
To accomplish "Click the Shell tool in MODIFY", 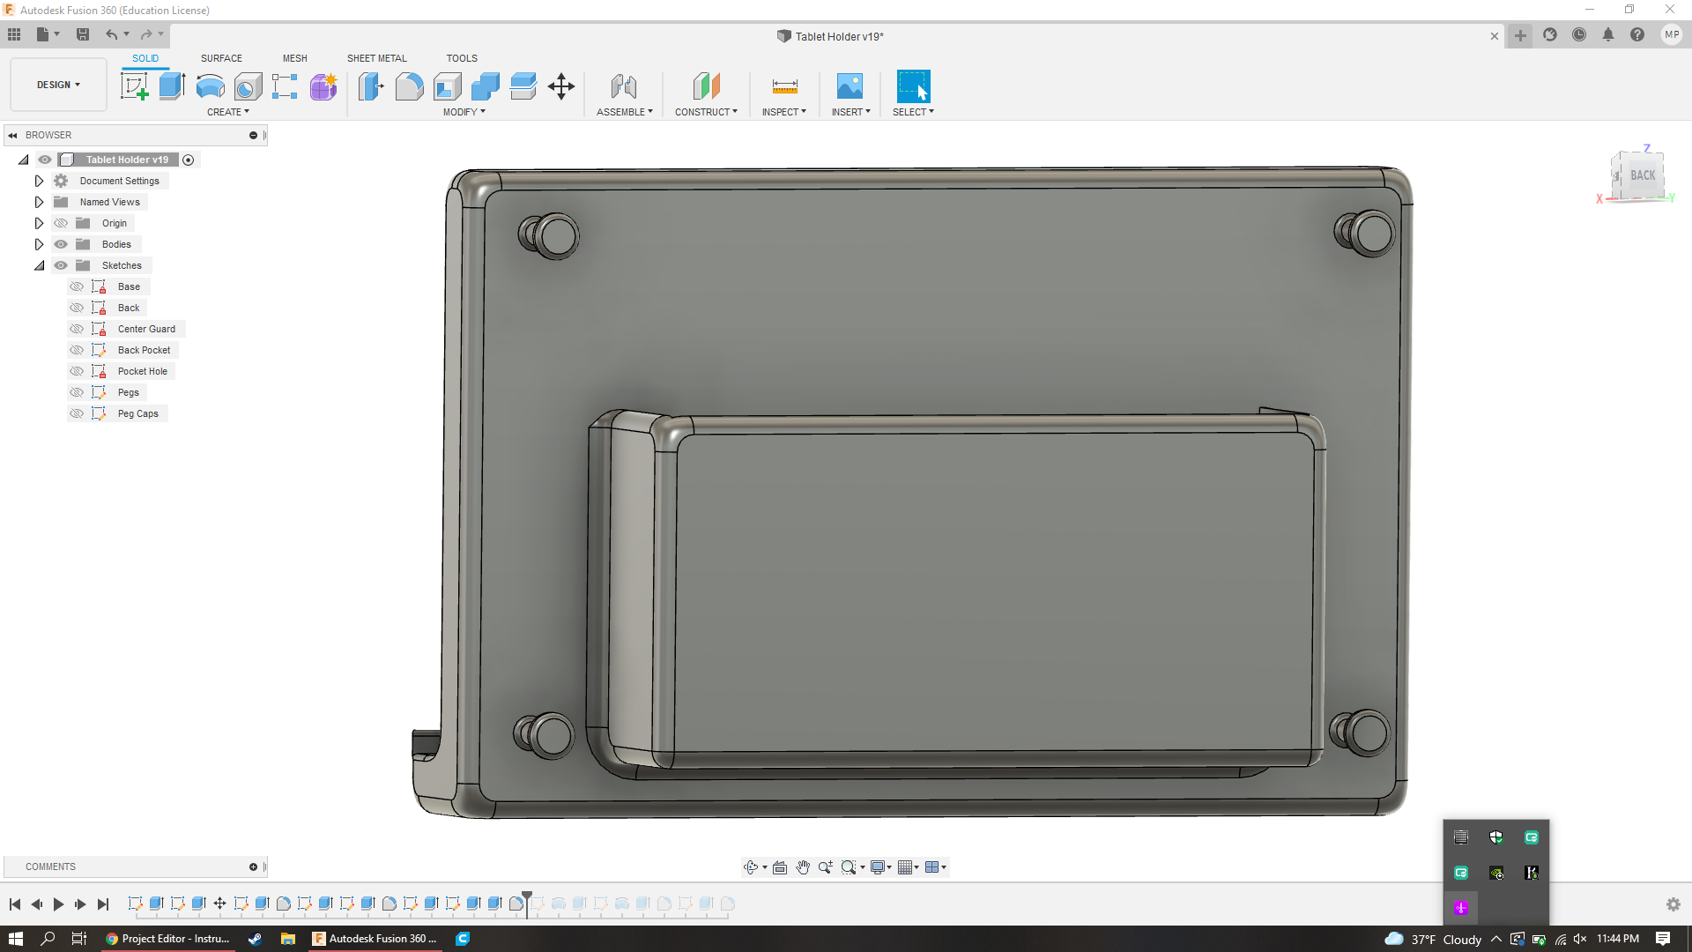I will (448, 86).
